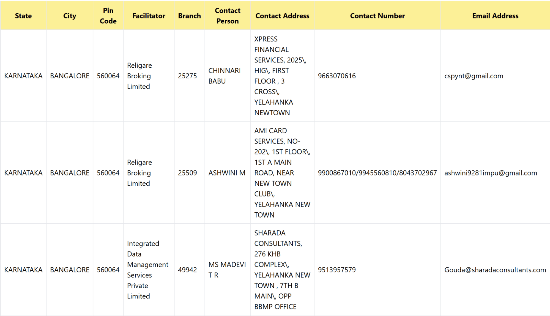Click BANGALORE in the branch 25275 row

[x=70, y=76]
